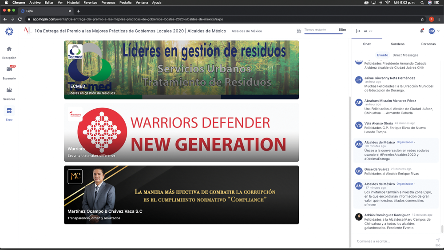Screen dimensions: 444x250
Task: Click the send message arrow icon
Action: [438, 240]
